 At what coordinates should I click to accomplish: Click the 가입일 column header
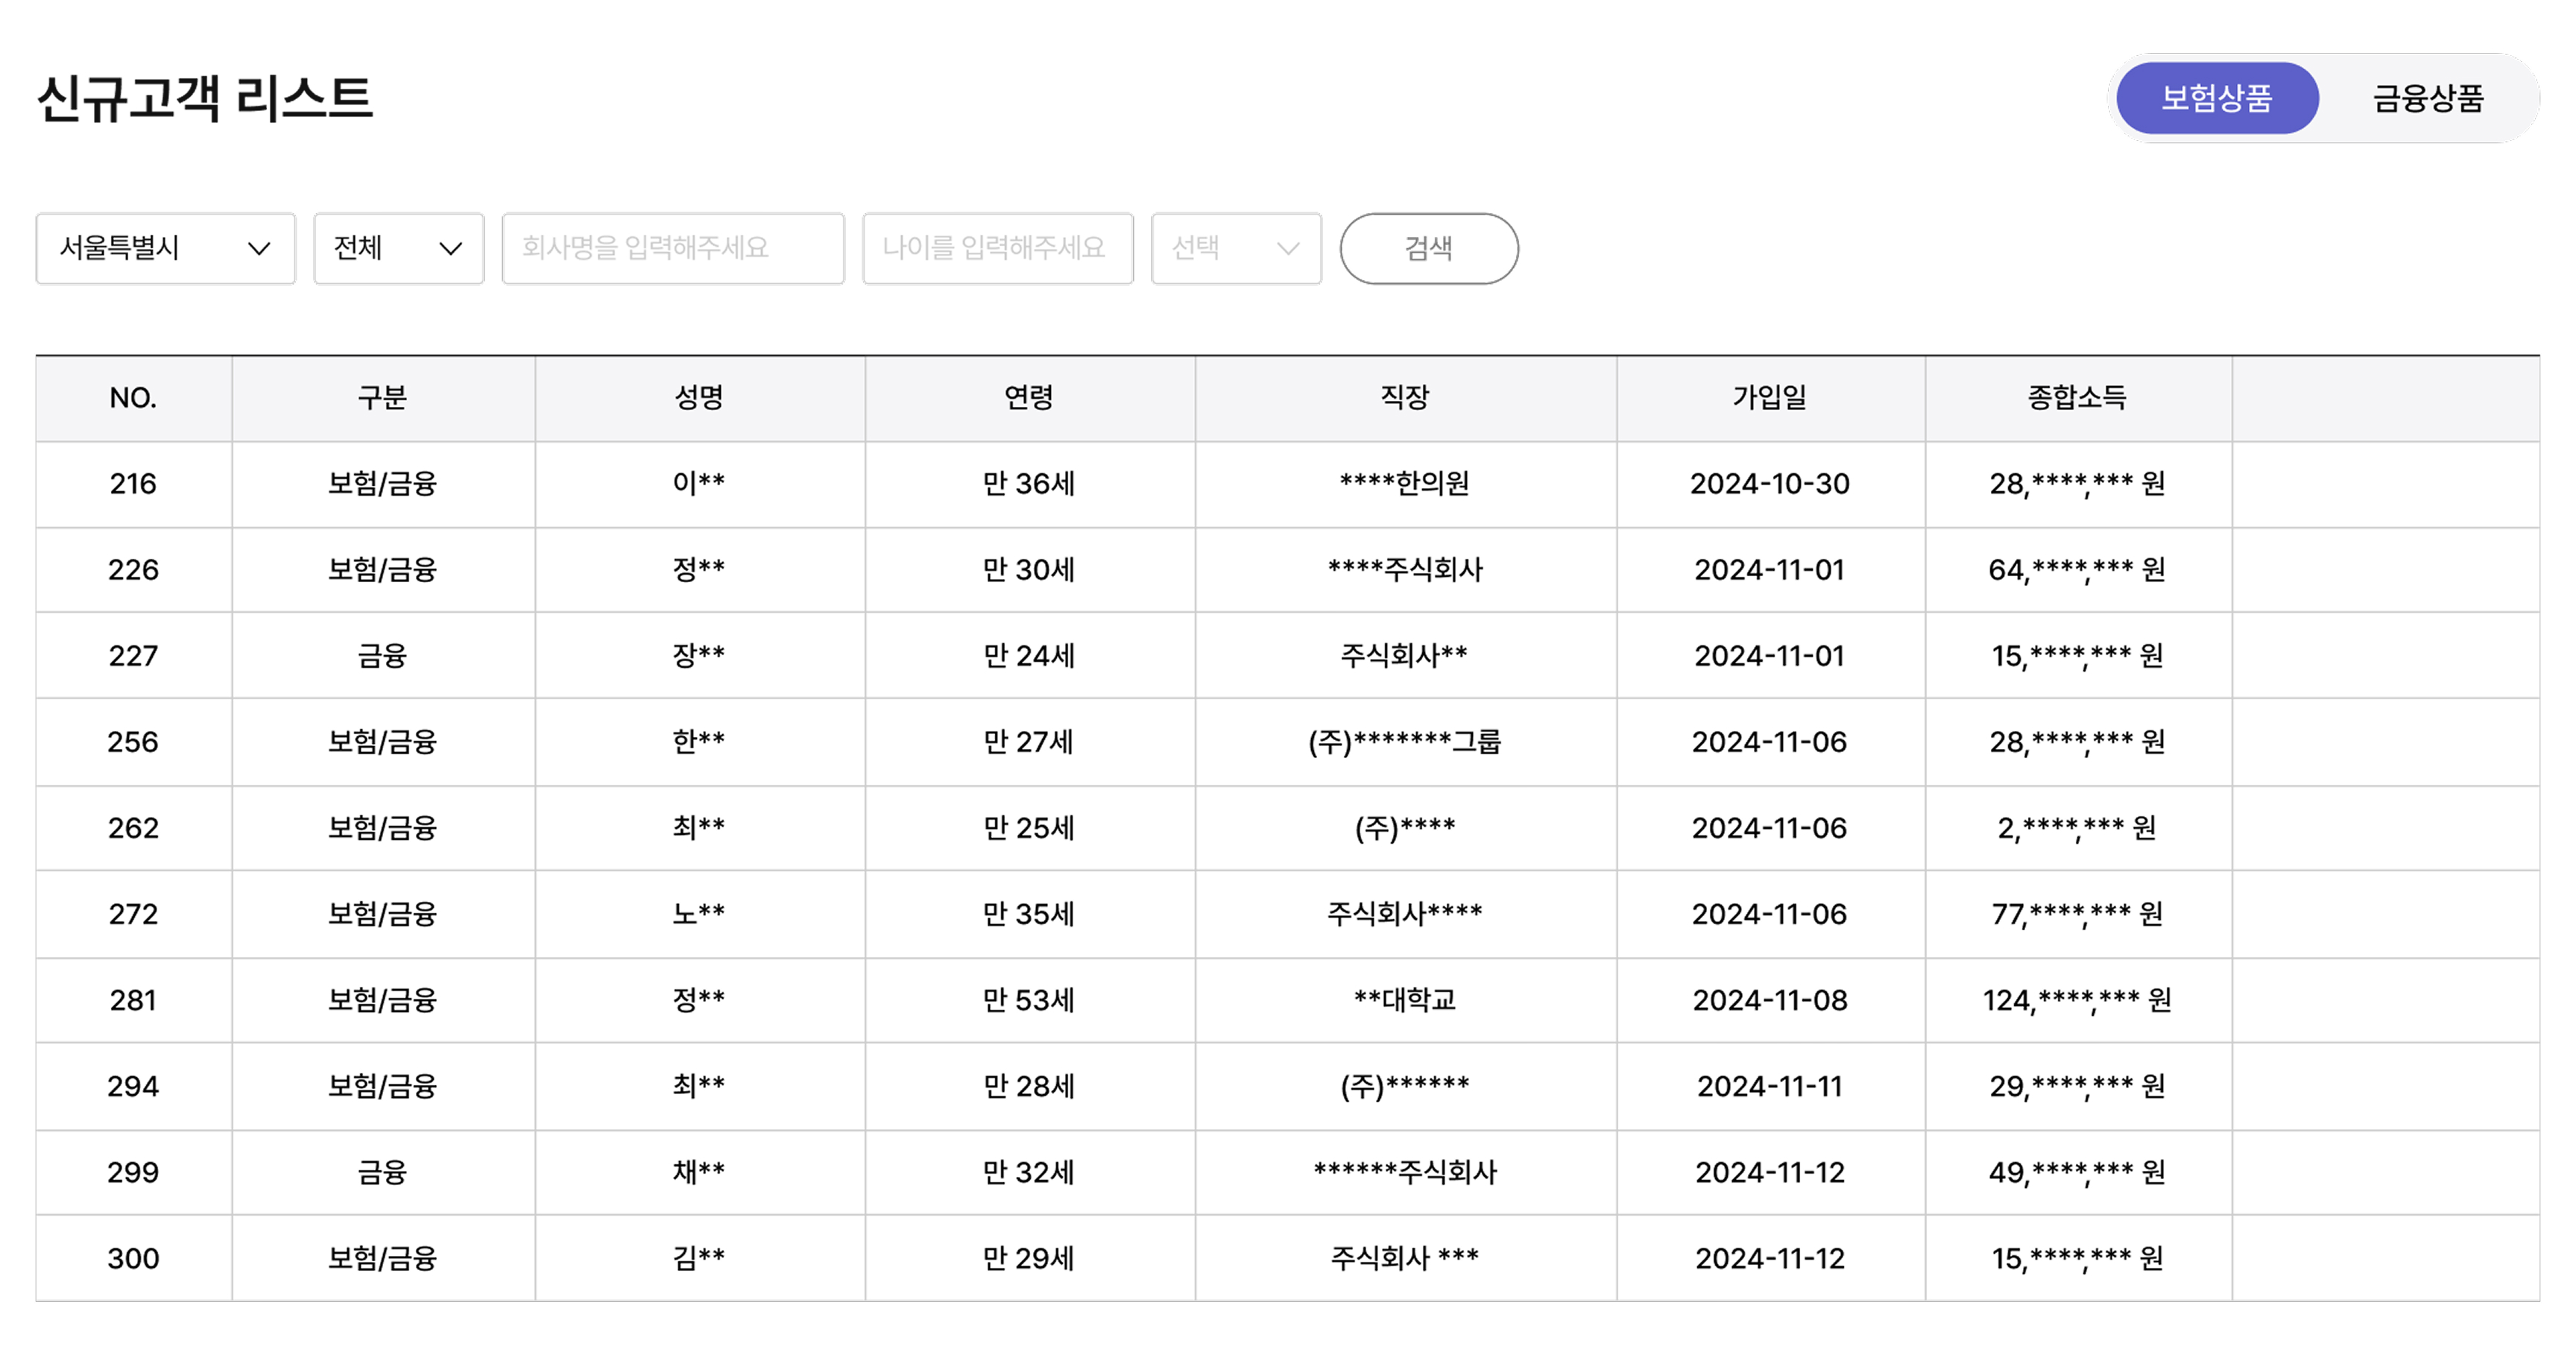pos(1769,398)
